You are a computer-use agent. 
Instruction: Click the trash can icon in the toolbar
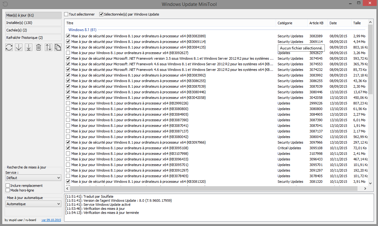38,47
